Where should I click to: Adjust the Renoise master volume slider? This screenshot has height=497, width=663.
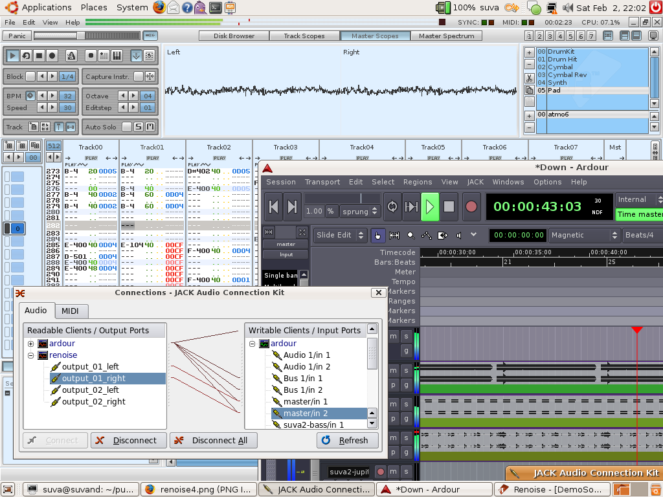point(87,36)
